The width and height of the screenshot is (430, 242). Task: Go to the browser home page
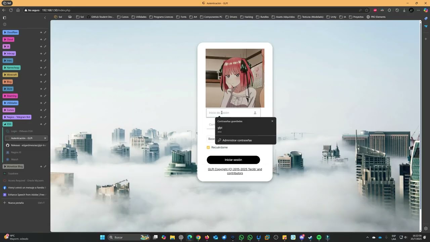point(18,10)
